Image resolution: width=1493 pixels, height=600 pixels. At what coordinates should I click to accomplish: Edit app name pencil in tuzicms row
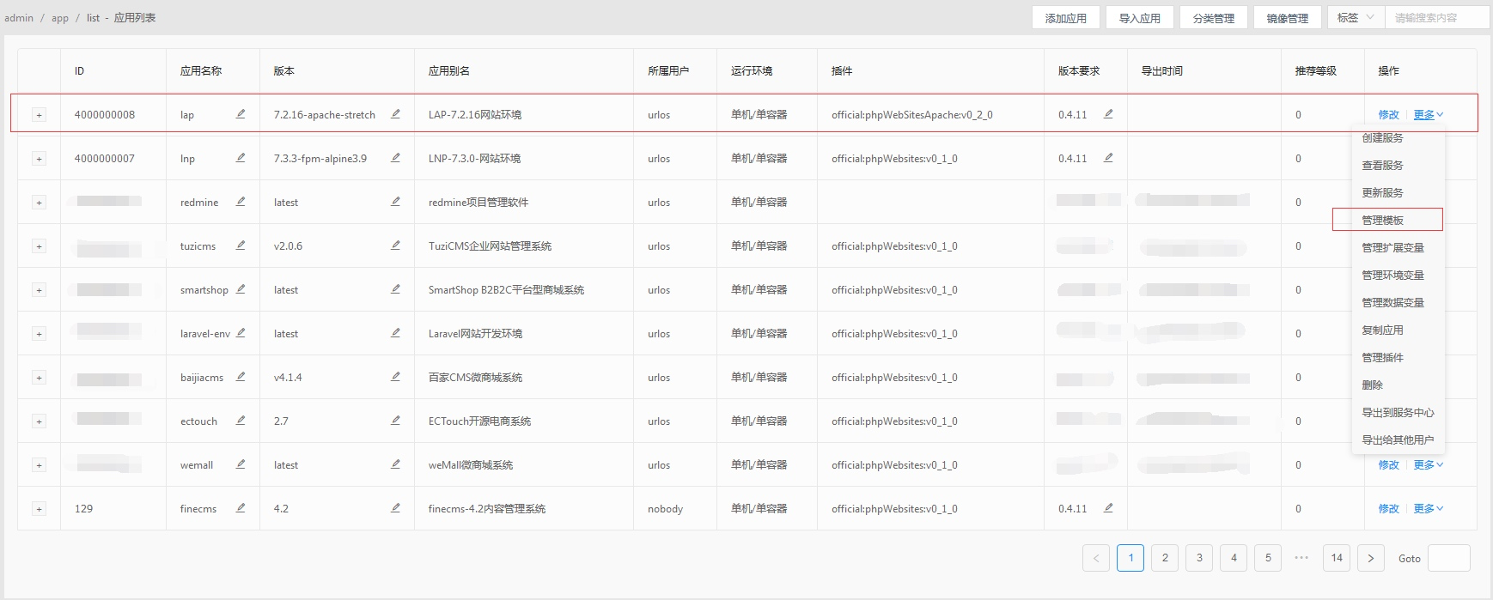tap(241, 245)
